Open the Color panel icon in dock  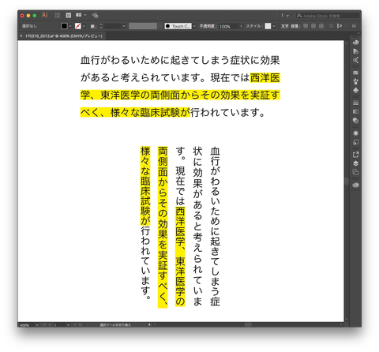pos(355,43)
